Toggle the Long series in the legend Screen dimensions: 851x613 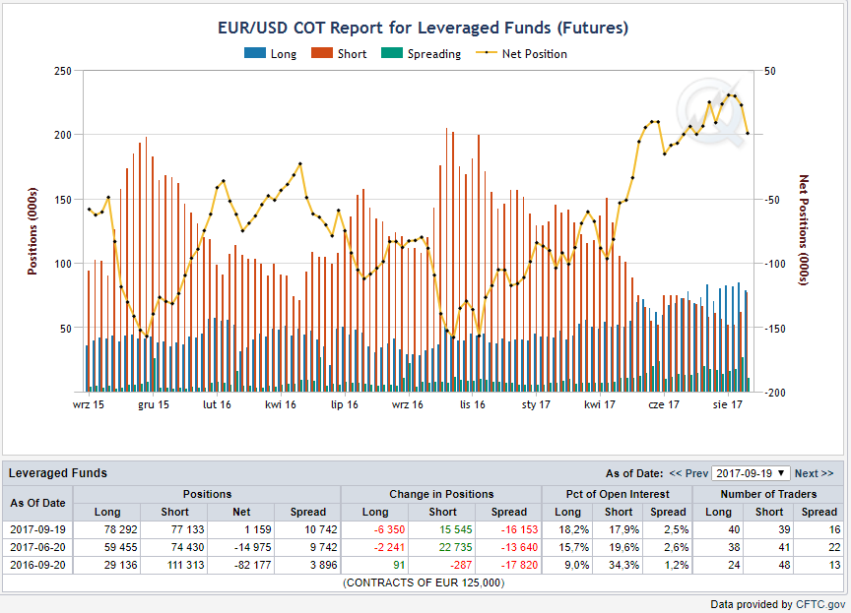270,54
